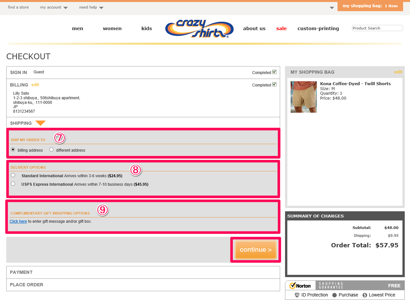
Task: Click the Size: M product detail
Action: [327, 88]
